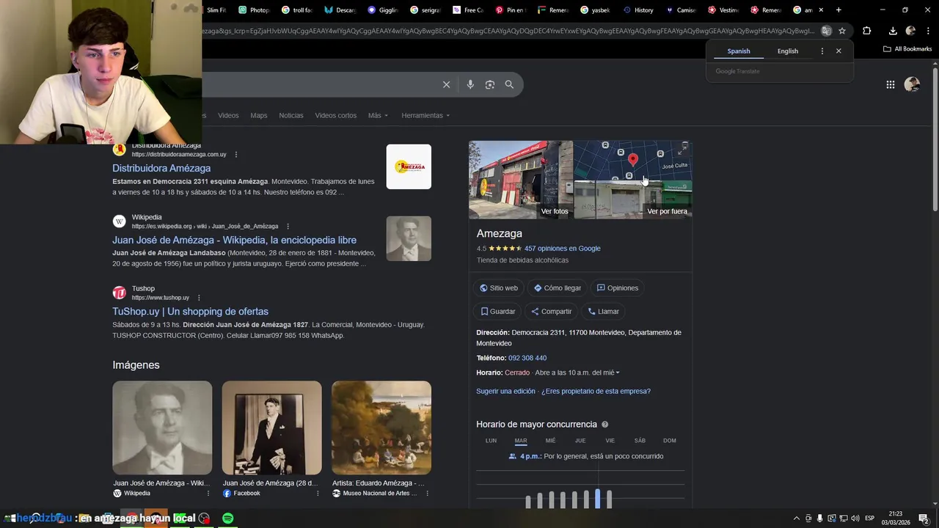Bookmark this page with the star icon
The height and width of the screenshot is (528, 939).
(842, 31)
